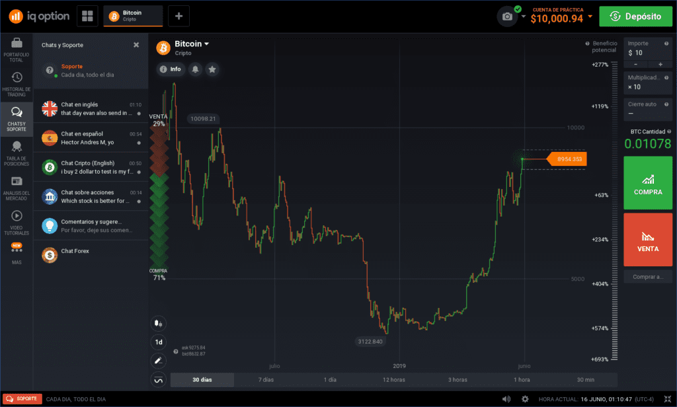Image resolution: width=677 pixels, height=407 pixels.
Task: Open drawing tools pencil icon
Action: 159,360
